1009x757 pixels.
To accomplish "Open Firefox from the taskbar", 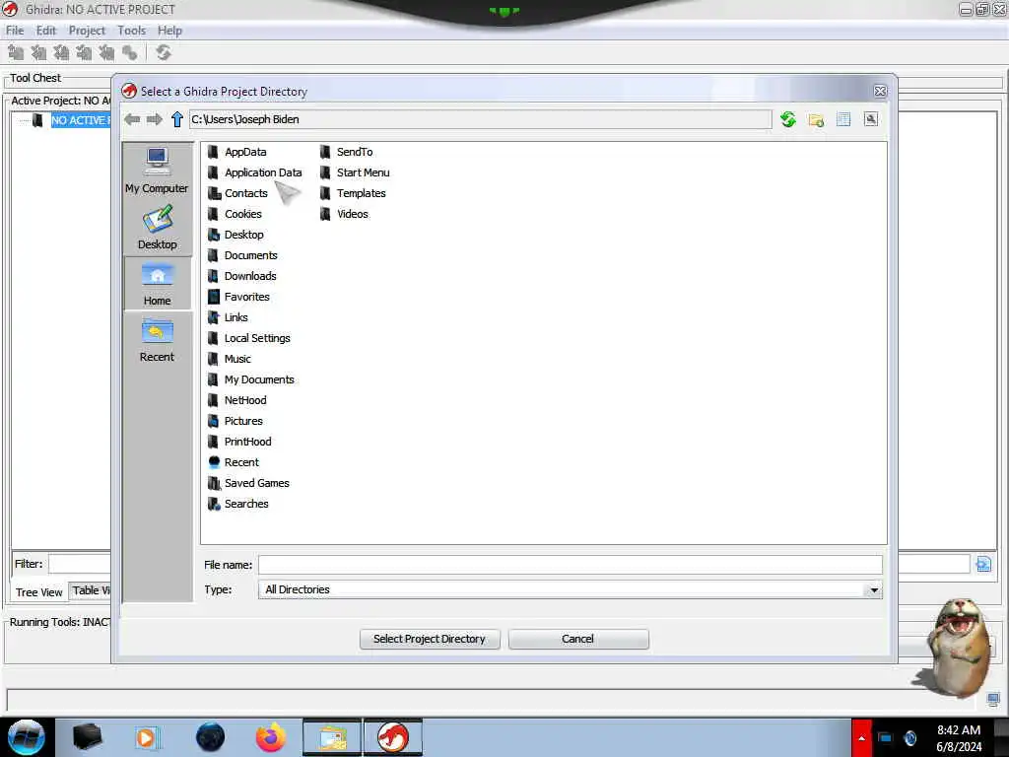I will point(270,737).
